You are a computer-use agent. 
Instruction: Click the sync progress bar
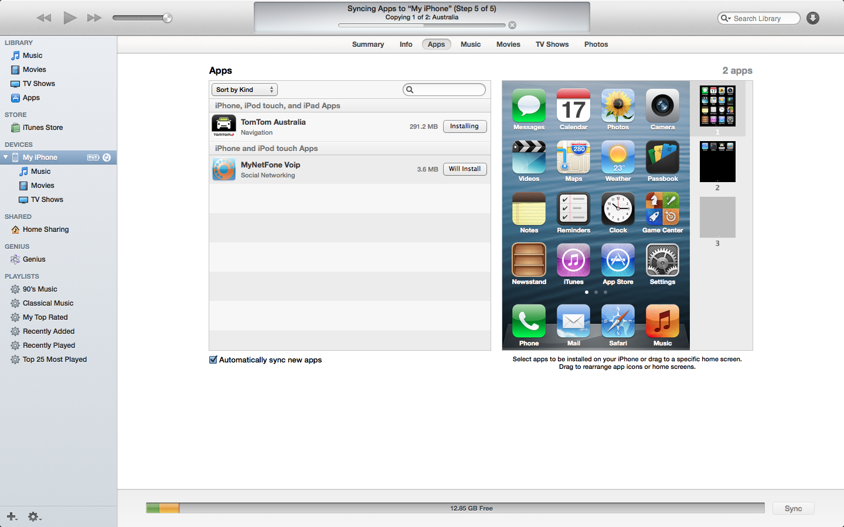[x=422, y=25]
